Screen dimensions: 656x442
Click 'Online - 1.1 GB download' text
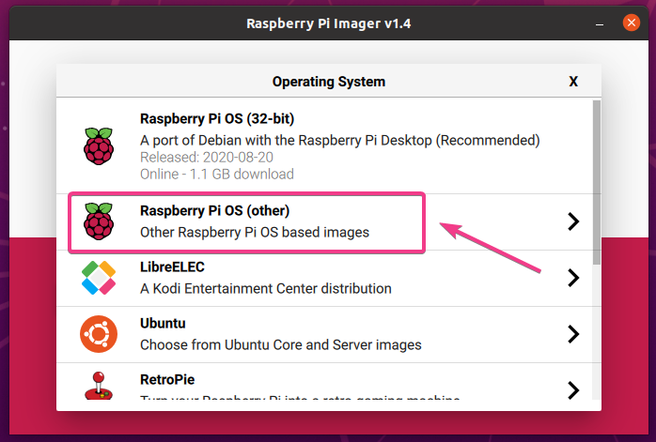click(x=217, y=175)
